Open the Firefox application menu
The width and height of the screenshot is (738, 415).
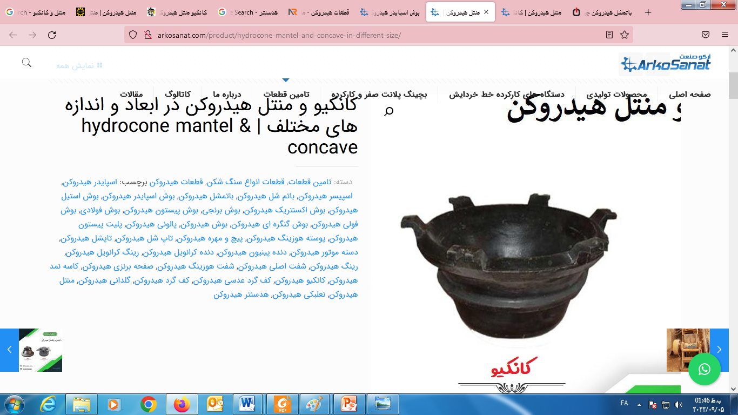click(725, 35)
